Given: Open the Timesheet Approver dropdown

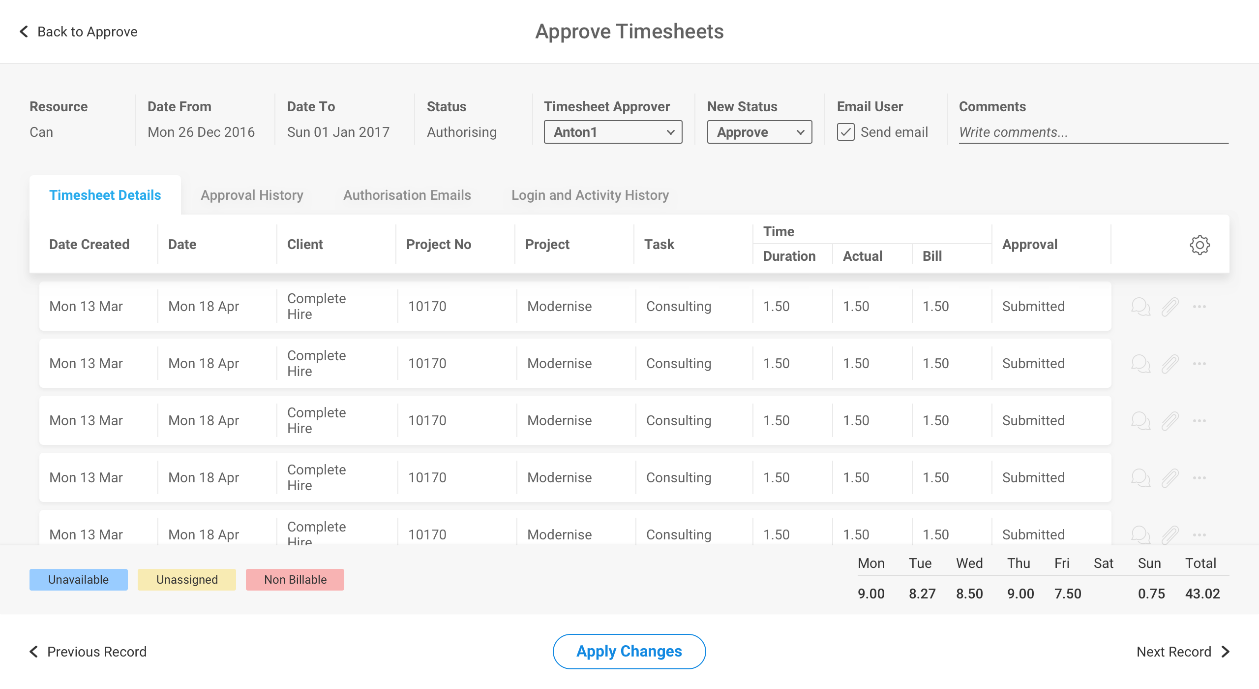Looking at the screenshot, I should tap(613, 132).
